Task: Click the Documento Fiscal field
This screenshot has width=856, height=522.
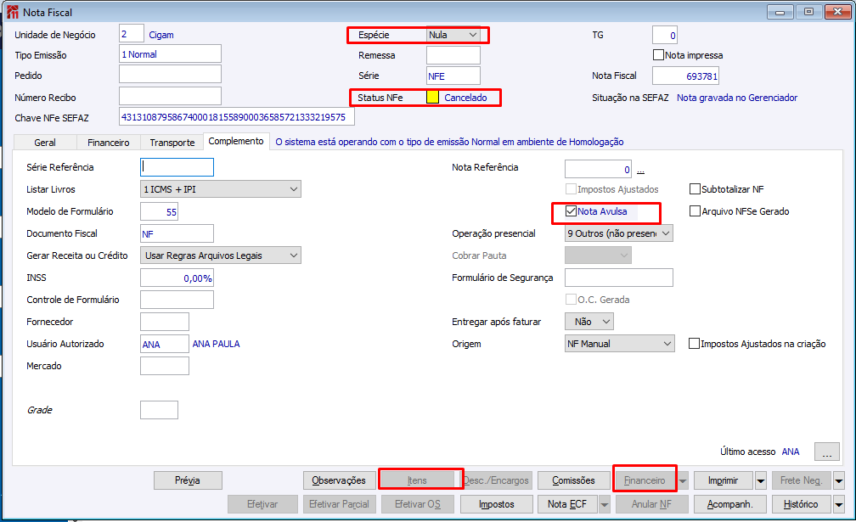Action: pyautogui.click(x=177, y=233)
